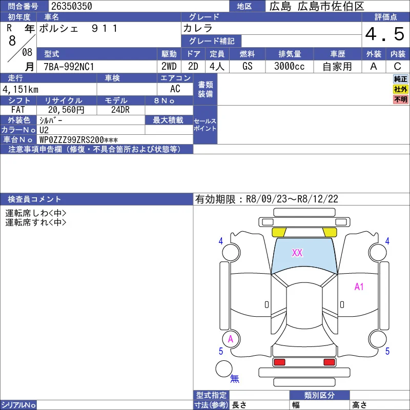Click the 型式指定 label
This screenshot has height=410, width=410.
(x=211, y=395)
